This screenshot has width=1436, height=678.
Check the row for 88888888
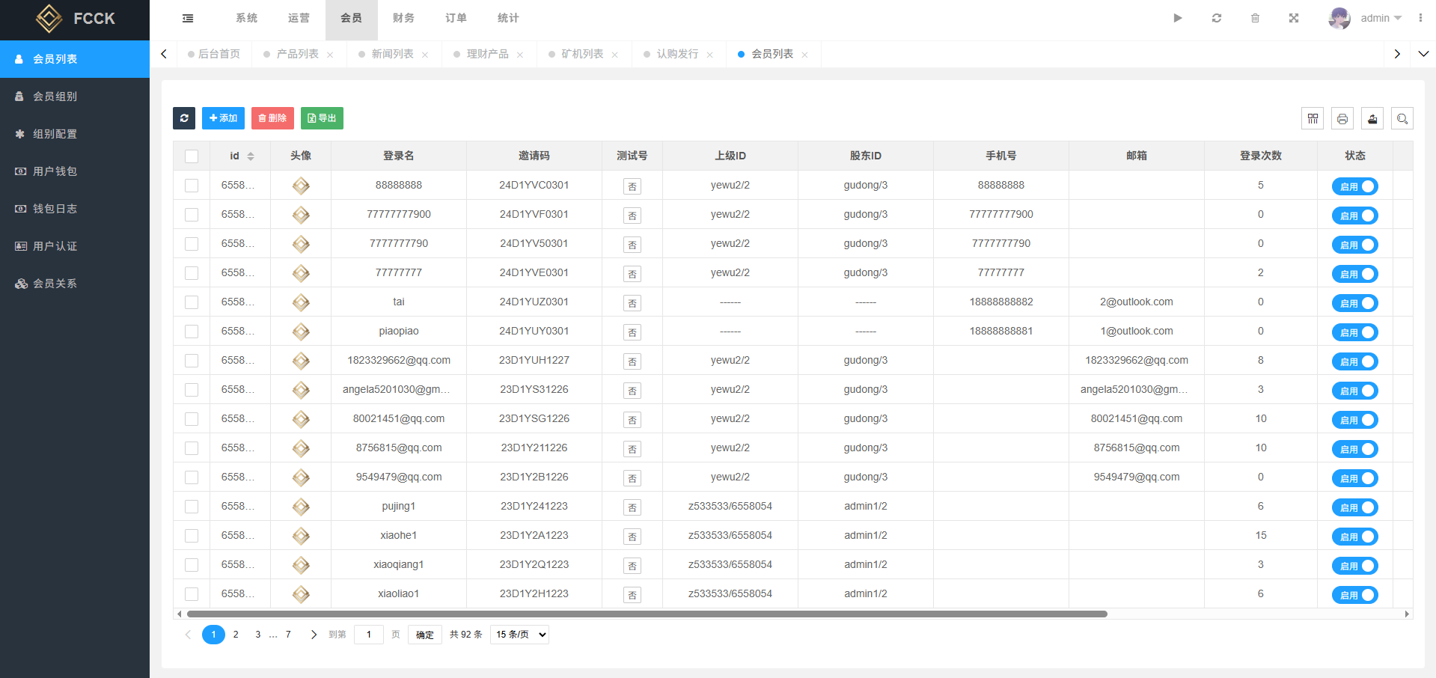tap(192, 186)
